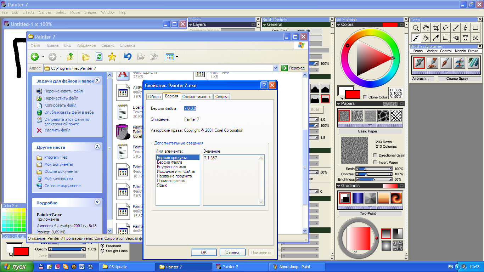
Task: Open the Views dropdown arrow in Explorer toolbar
Action: click(x=177, y=57)
